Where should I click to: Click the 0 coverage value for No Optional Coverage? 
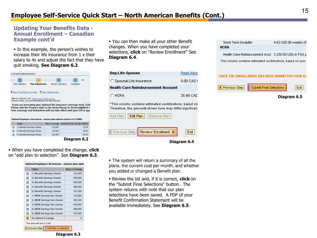click(81, 218)
